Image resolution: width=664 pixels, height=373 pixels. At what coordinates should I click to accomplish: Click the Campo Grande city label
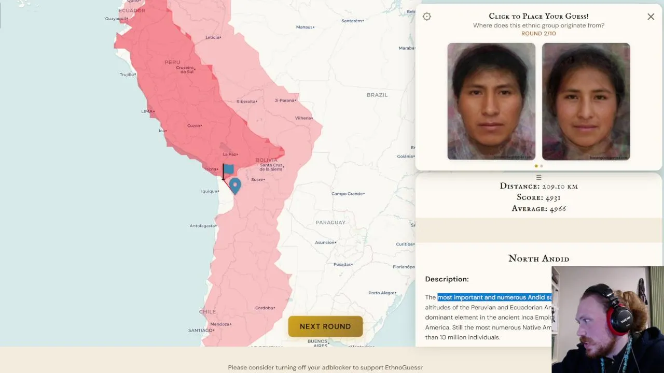click(x=348, y=194)
